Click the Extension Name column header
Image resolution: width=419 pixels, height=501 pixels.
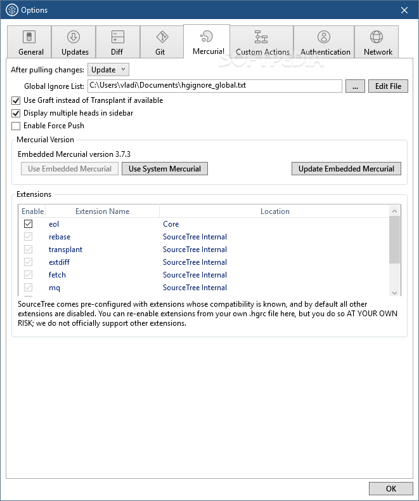click(x=102, y=211)
